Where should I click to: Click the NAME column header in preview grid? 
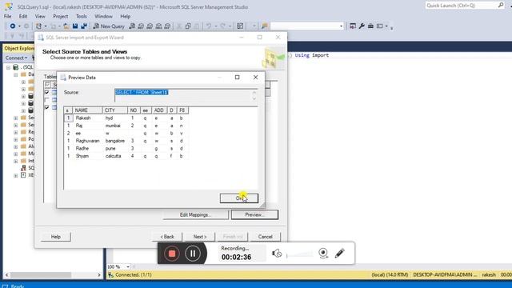[x=87, y=110]
